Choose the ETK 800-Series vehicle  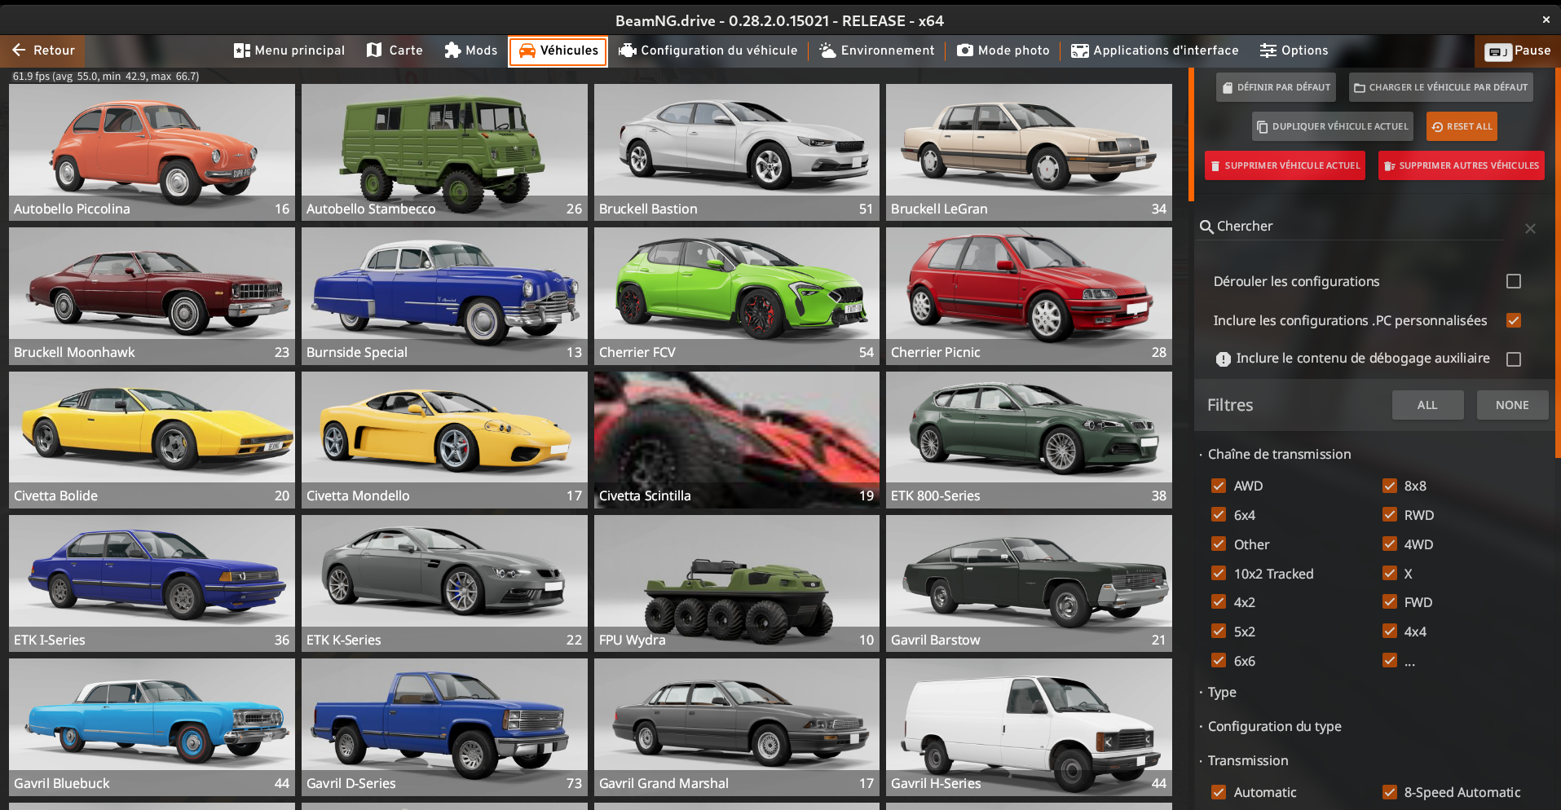point(1029,440)
